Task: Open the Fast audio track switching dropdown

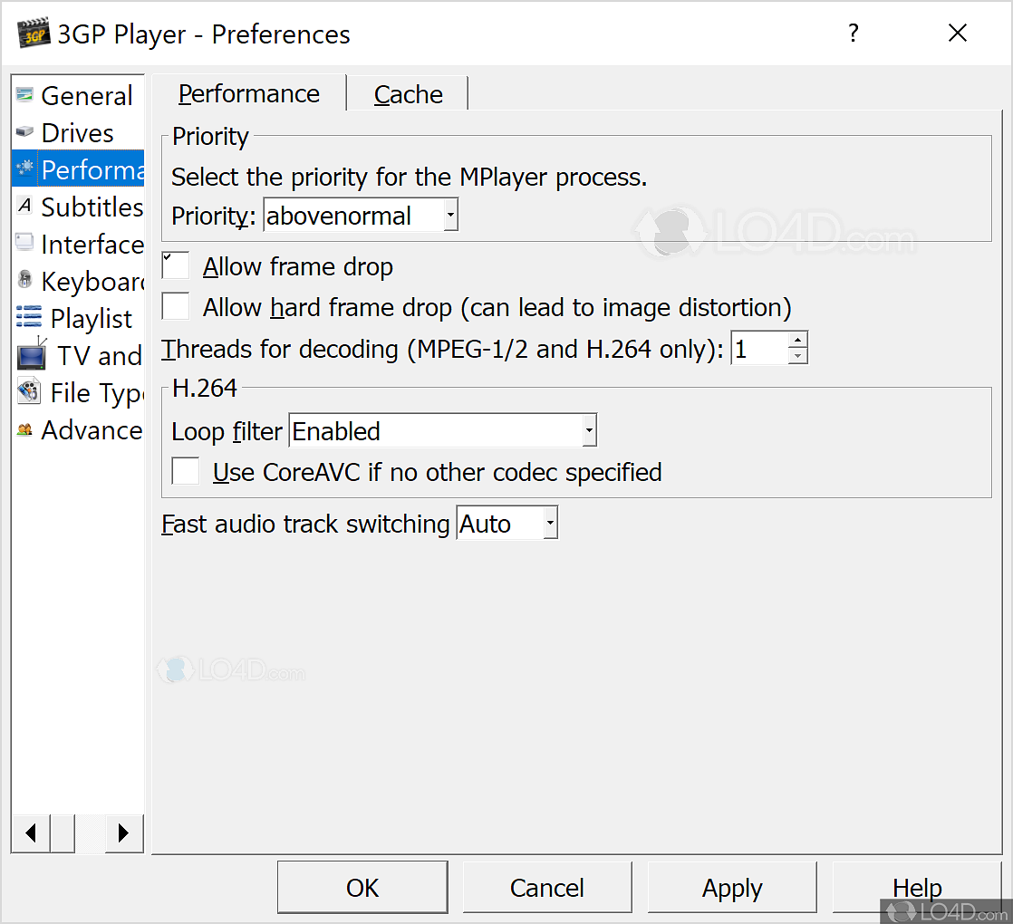Action: 548,523
